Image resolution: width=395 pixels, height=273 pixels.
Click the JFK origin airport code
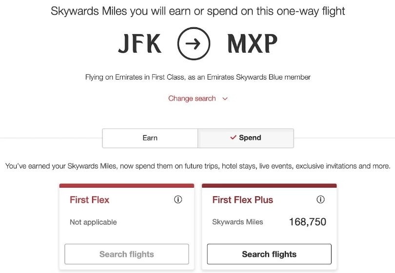tap(139, 44)
